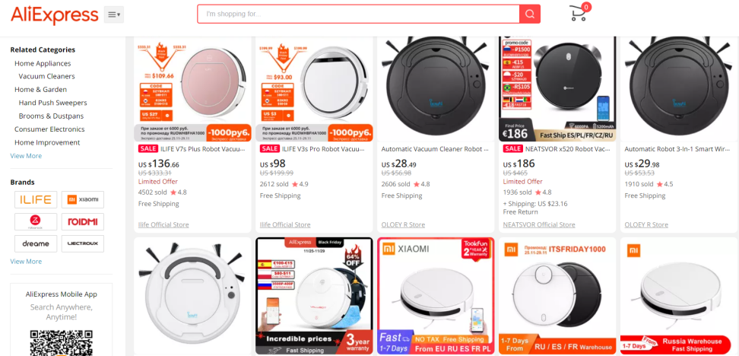
Task: Open the Vacuum Cleaners category
Action: (46, 76)
